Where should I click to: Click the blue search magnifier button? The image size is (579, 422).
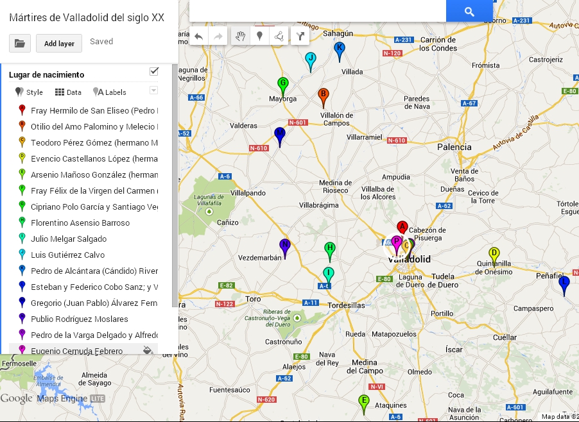(x=469, y=12)
